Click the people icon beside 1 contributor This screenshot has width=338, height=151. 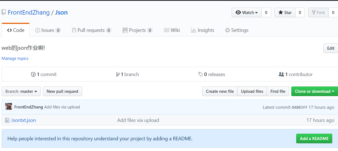click(x=281, y=74)
